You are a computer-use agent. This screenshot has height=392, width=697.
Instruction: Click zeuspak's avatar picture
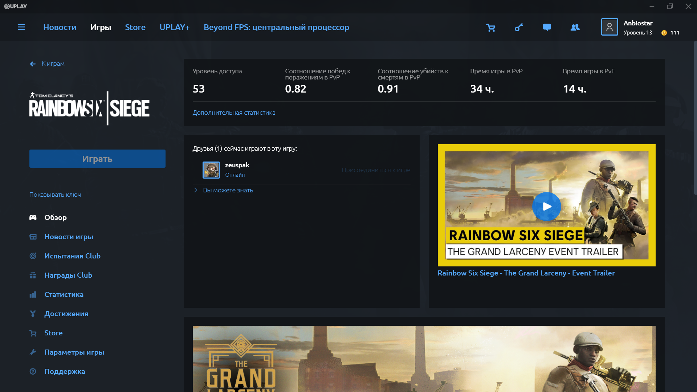211,170
